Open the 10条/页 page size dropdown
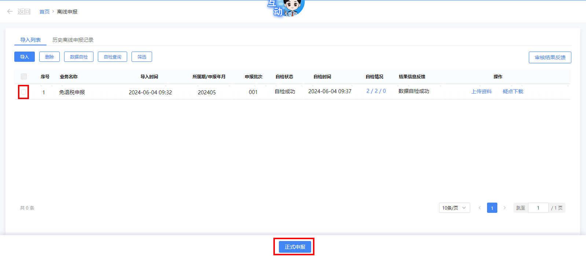The width and height of the screenshot is (586, 256). [454, 208]
